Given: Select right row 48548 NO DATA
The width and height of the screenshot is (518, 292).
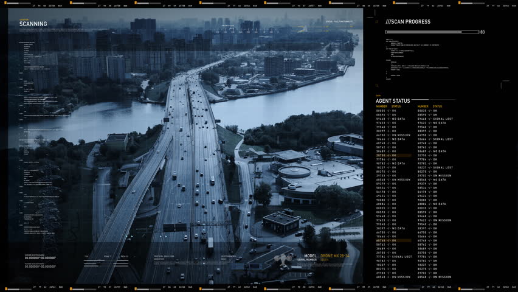Looking at the screenshot, I should pyautogui.click(x=432, y=179).
